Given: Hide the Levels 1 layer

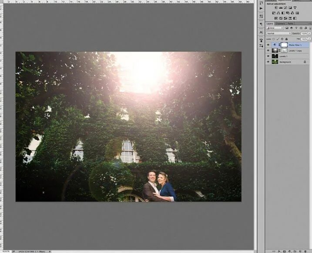Looking at the screenshot, I should tap(268, 56).
